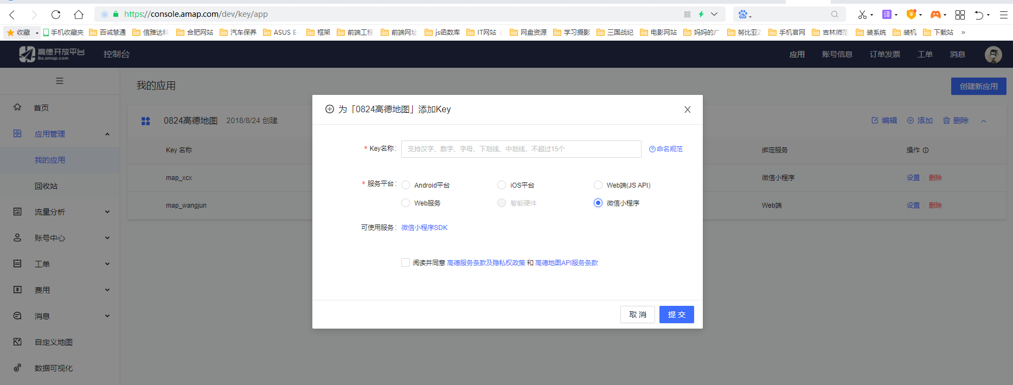Expand the 费用 sidebar section
The height and width of the screenshot is (385, 1013).
[x=107, y=290]
